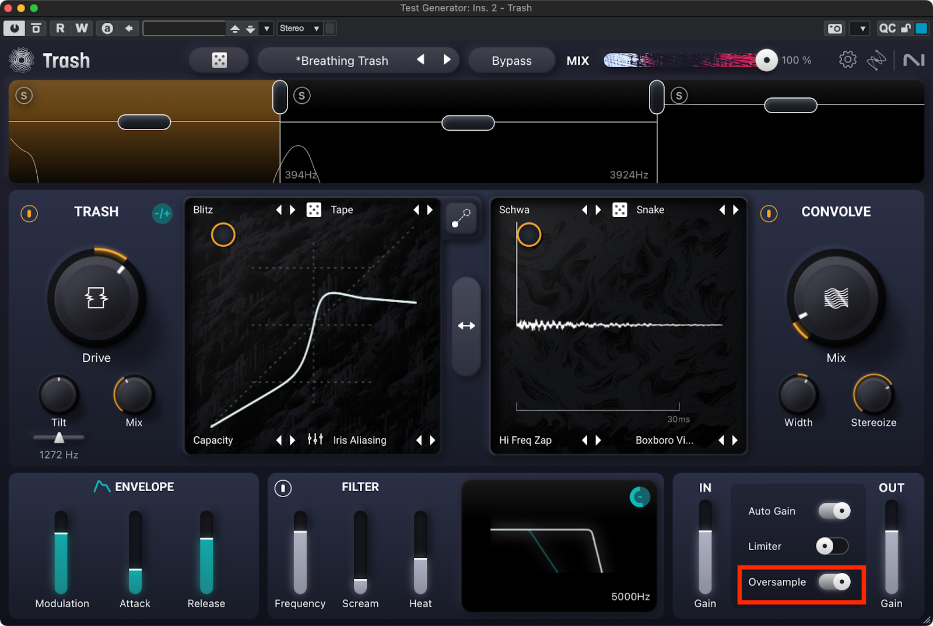Image resolution: width=933 pixels, height=626 pixels.
Task: Click the Trash flower logo icon
Action: 22,60
